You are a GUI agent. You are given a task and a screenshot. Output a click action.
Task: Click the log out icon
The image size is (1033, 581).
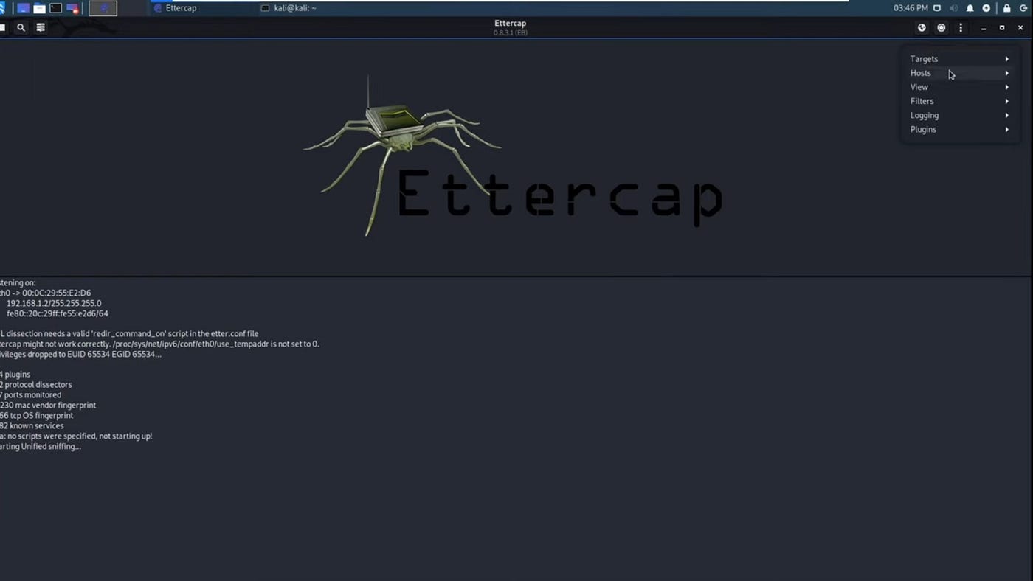(1023, 8)
